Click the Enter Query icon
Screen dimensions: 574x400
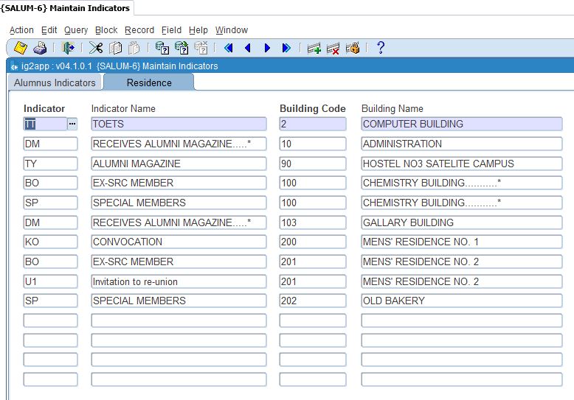coord(162,49)
